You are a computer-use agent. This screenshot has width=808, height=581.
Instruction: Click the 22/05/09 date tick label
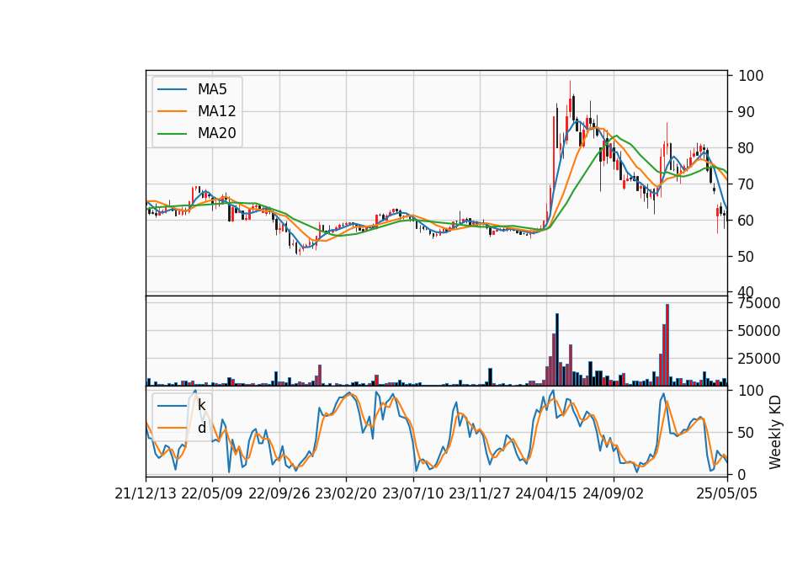[x=212, y=493]
